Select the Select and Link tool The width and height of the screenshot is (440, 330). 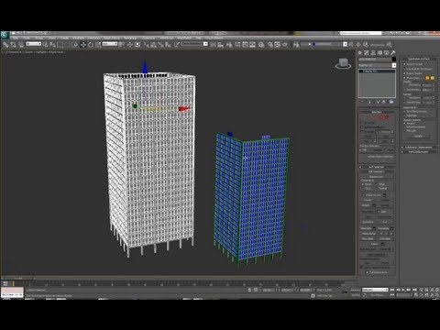click(5, 45)
